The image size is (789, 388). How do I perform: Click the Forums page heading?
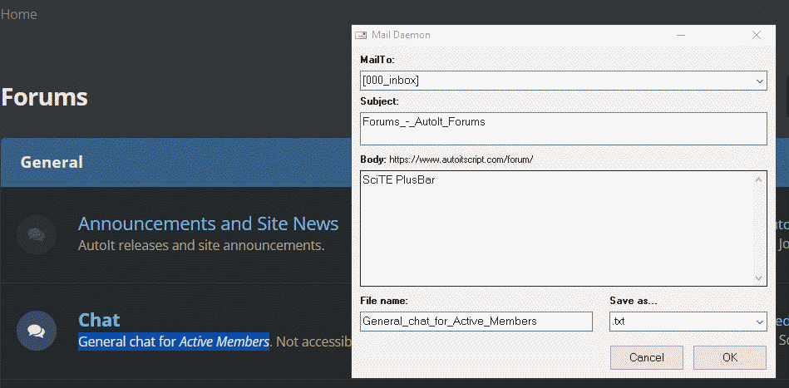click(x=44, y=97)
